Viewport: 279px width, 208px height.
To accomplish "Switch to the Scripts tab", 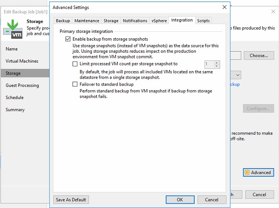I will pos(203,21).
